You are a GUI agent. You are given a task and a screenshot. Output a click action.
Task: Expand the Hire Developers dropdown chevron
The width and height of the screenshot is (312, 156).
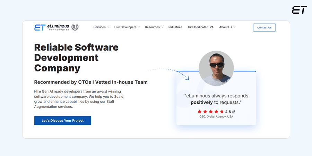[139, 27]
